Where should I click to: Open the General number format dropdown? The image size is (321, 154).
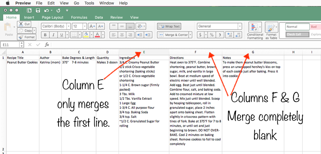(x=240, y=26)
